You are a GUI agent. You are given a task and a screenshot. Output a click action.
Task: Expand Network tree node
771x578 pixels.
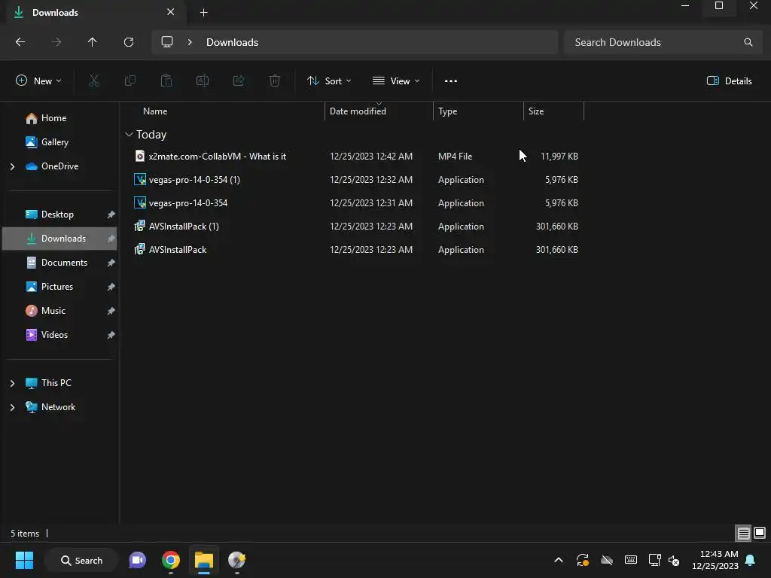[x=12, y=407]
